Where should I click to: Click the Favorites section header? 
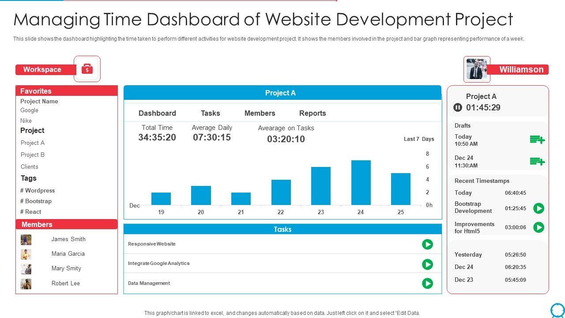pos(67,91)
